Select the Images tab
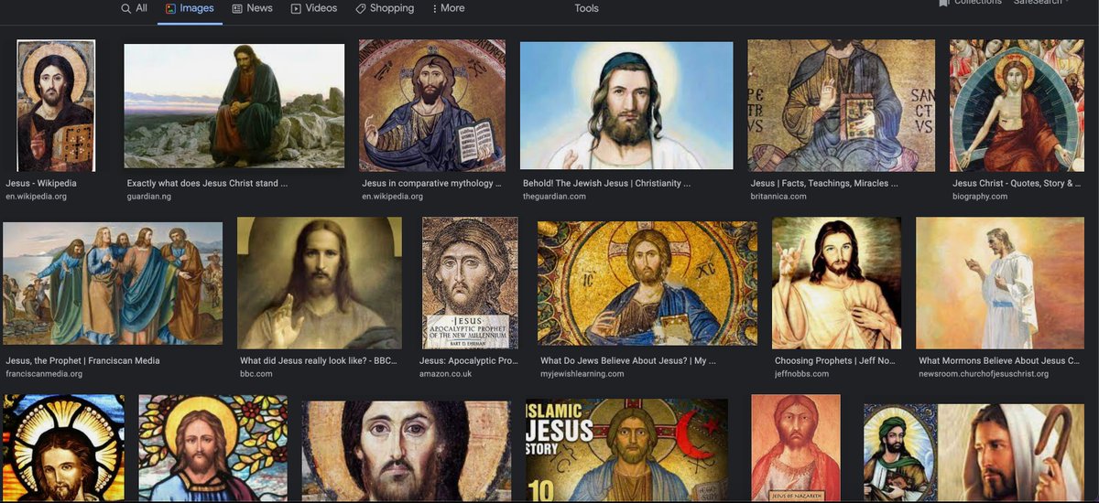Viewport: 1099px width, 503px height. pos(190,8)
